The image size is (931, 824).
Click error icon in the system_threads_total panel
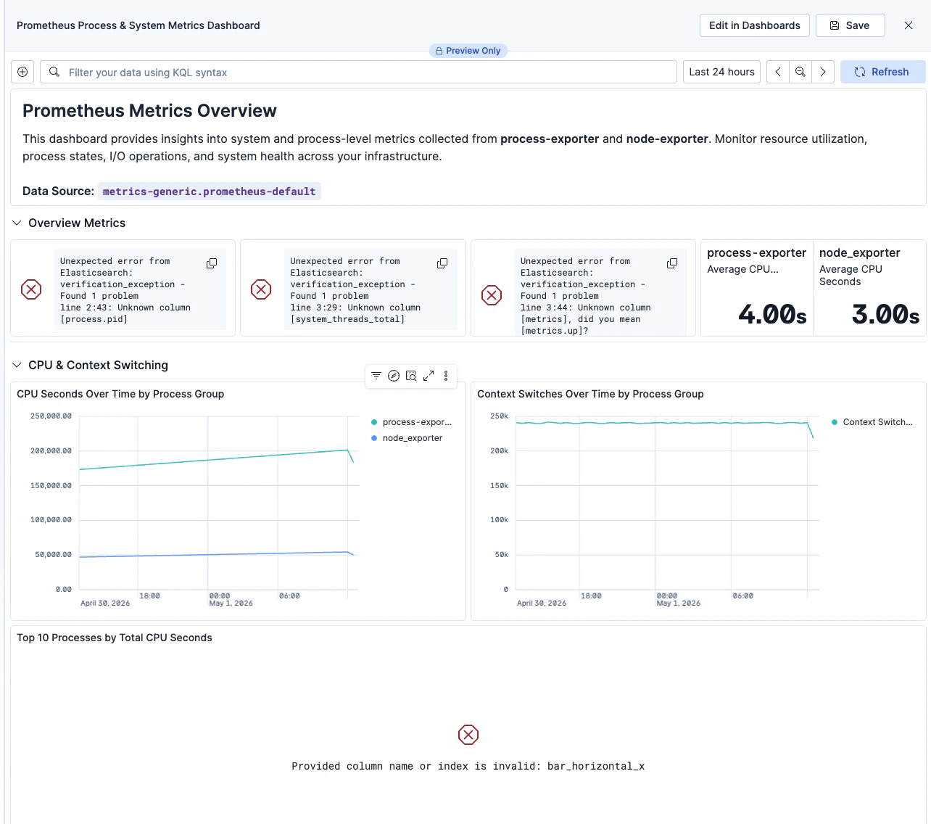pyautogui.click(x=261, y=290)
